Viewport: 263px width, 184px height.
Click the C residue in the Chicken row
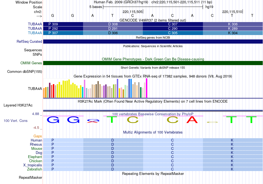point(172,161)
